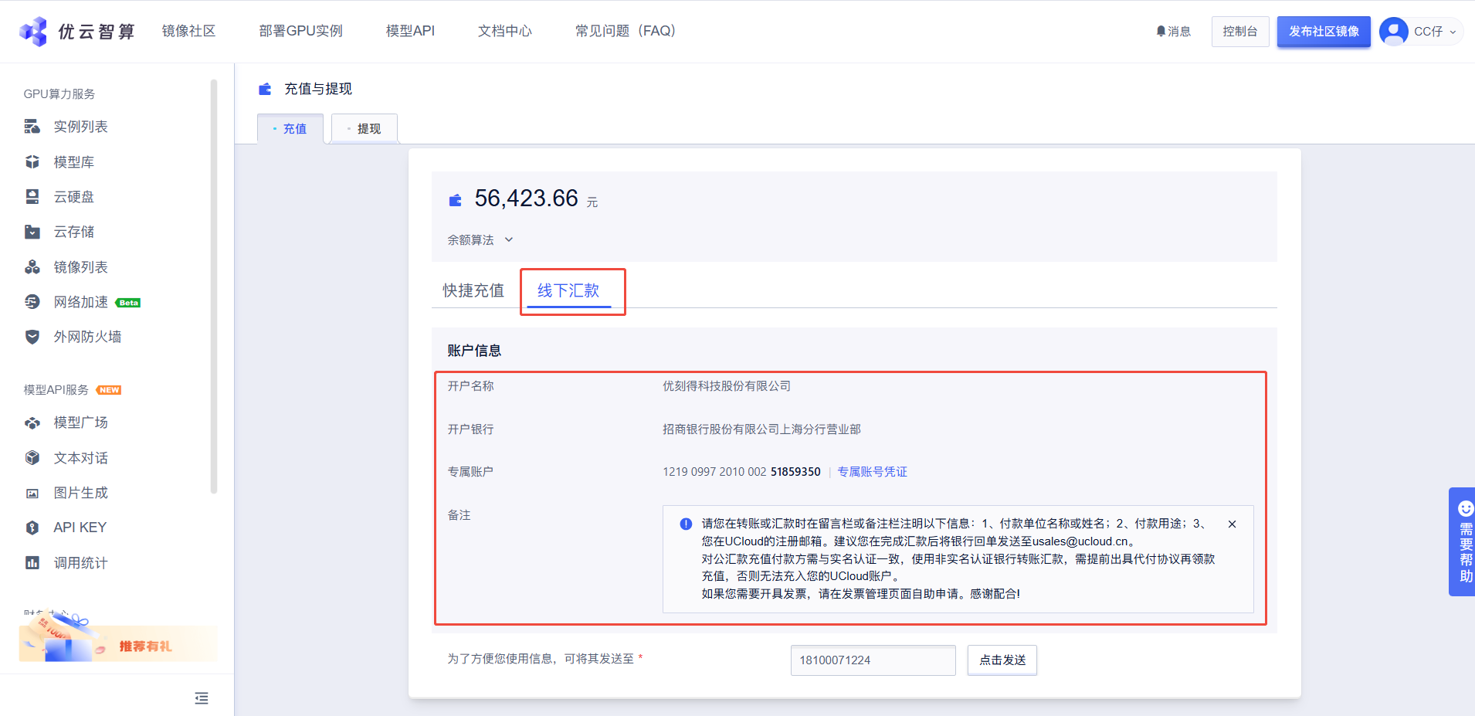Switch to the 充值 tab
The width and height of the screenshot is (1475, 716).
pos(290,129)
